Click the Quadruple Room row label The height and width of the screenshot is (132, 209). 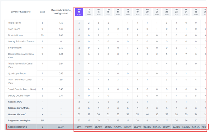pyautogui.click(x=17, y=74)
